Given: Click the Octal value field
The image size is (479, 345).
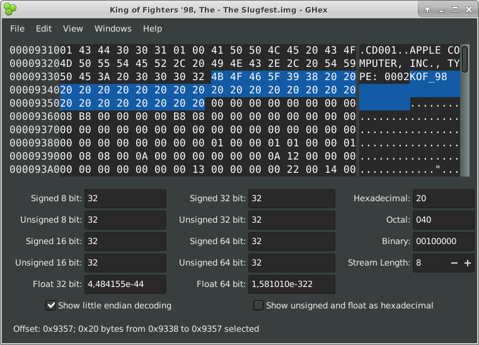Looking at the screenshot, I should (443, 220).
